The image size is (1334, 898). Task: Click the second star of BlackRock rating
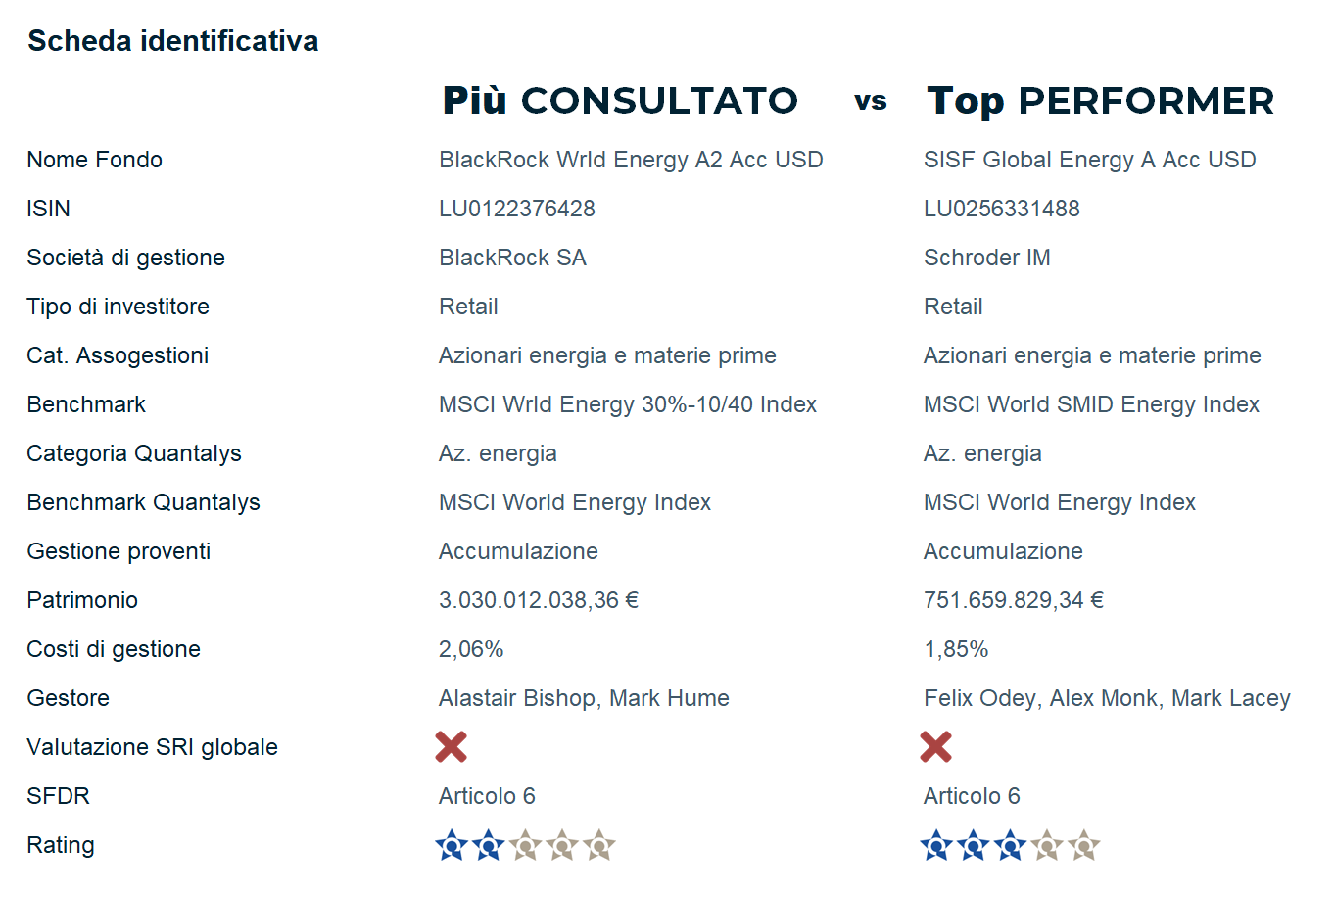pyautogui.click(x=488, y=845)
